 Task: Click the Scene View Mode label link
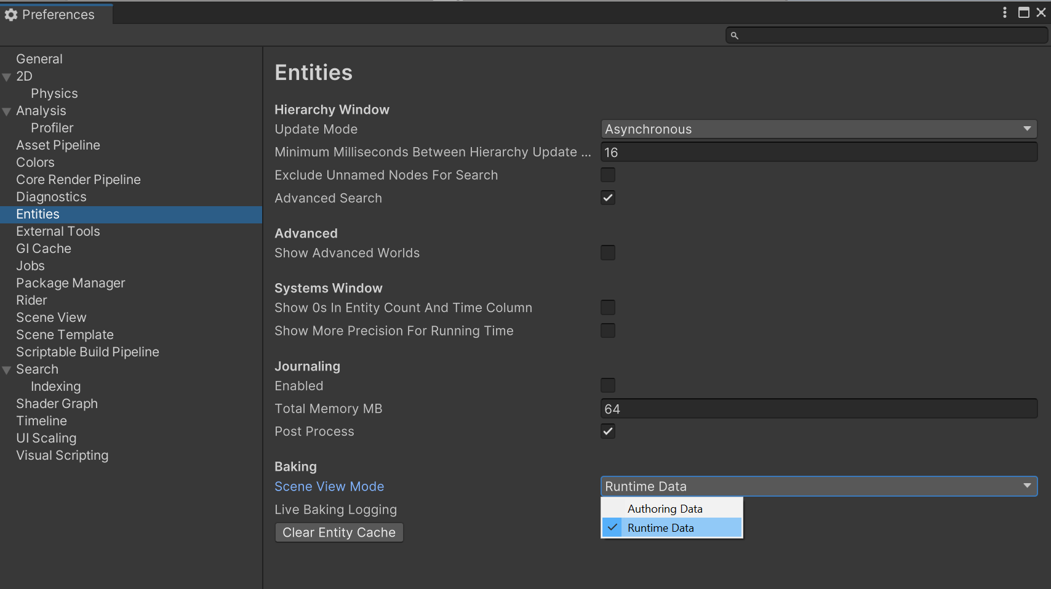point(329,487)
